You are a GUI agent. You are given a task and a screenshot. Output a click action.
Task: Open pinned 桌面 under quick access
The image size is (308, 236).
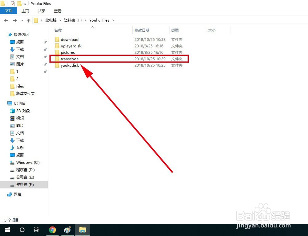(x=20, y=42)
